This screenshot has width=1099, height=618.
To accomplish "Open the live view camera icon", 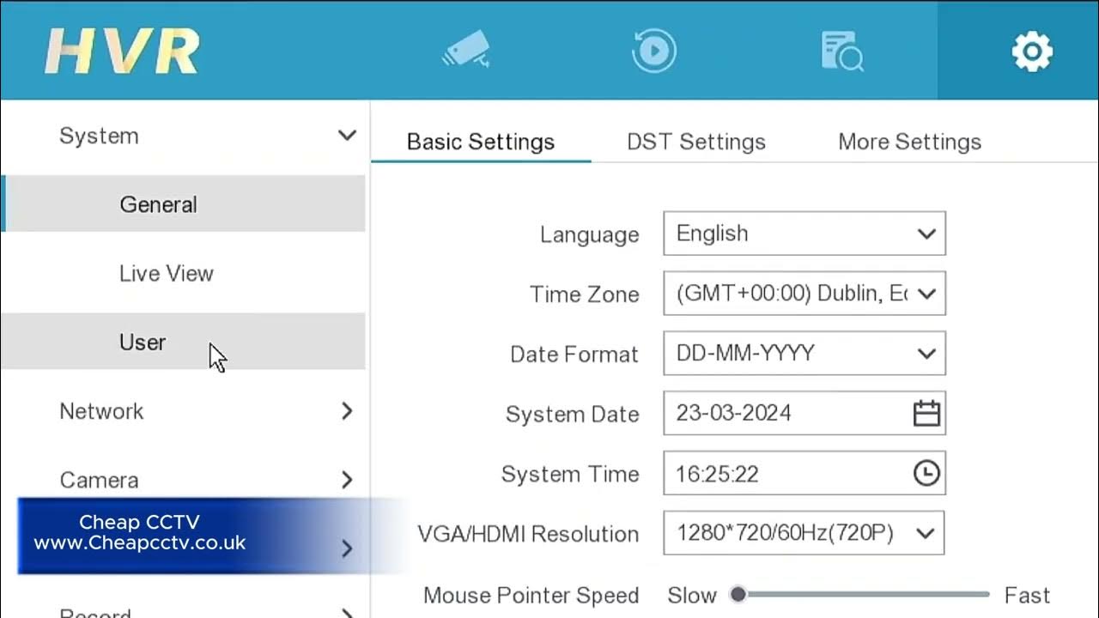I will [x=466, y=51].
